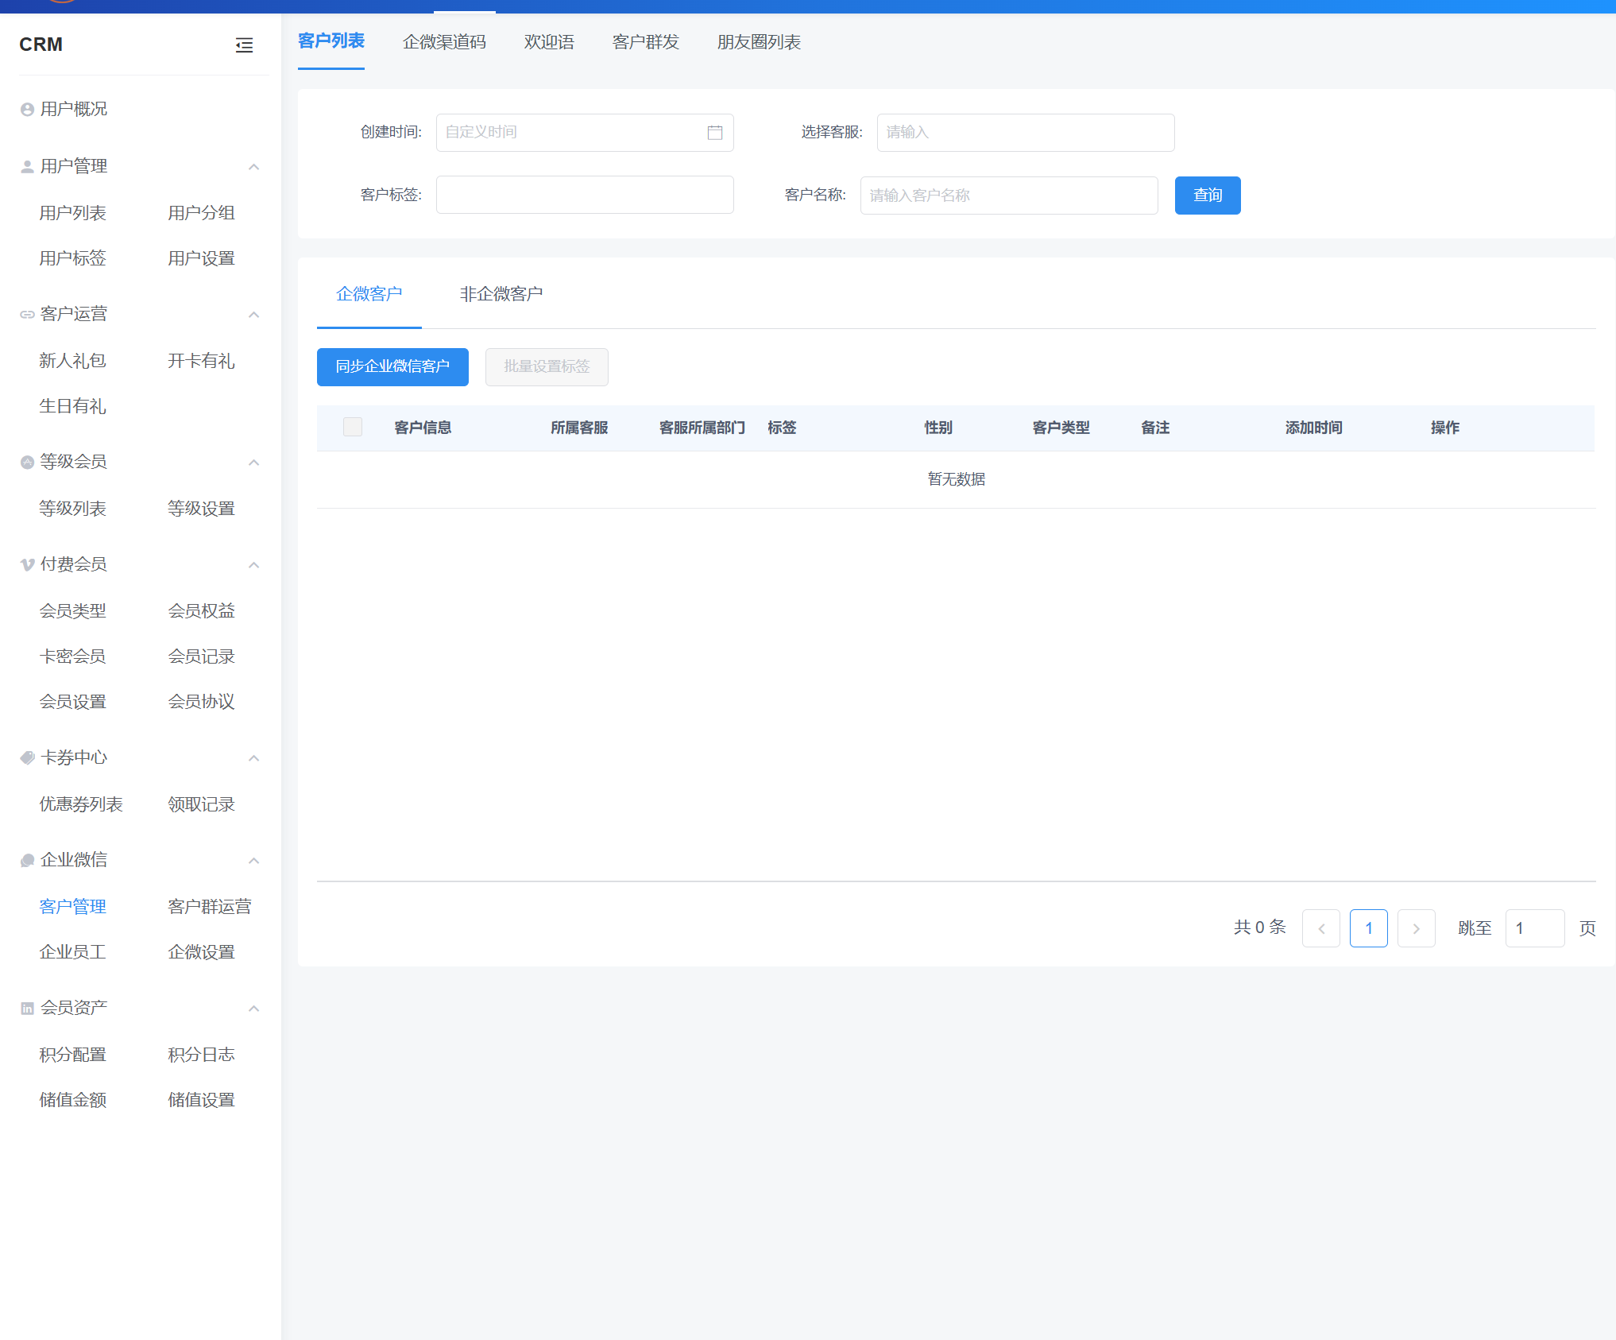This screenshot has width=1616, height=1340.
Task: Select page 1 in pagination
Action: (1369, 928)
